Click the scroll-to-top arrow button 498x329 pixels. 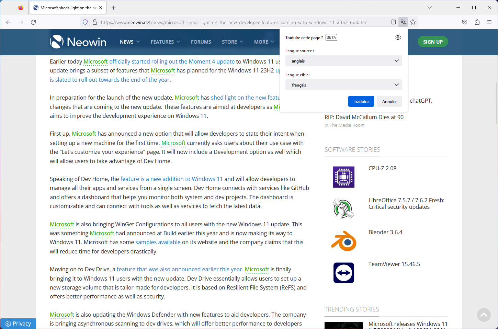[x=484, y=315]
